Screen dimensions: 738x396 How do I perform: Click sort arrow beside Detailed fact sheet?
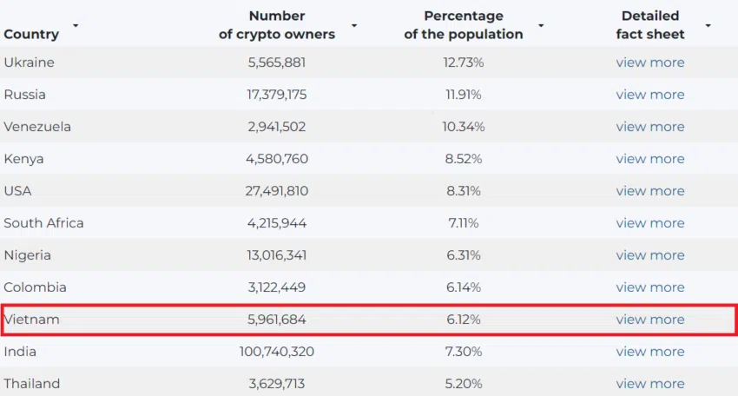click(708, 25)
